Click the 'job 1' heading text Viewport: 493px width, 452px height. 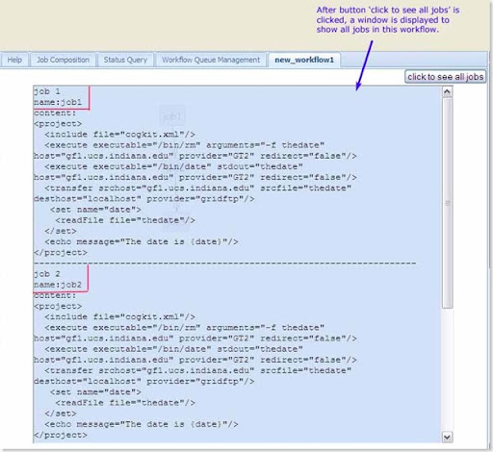47,91
